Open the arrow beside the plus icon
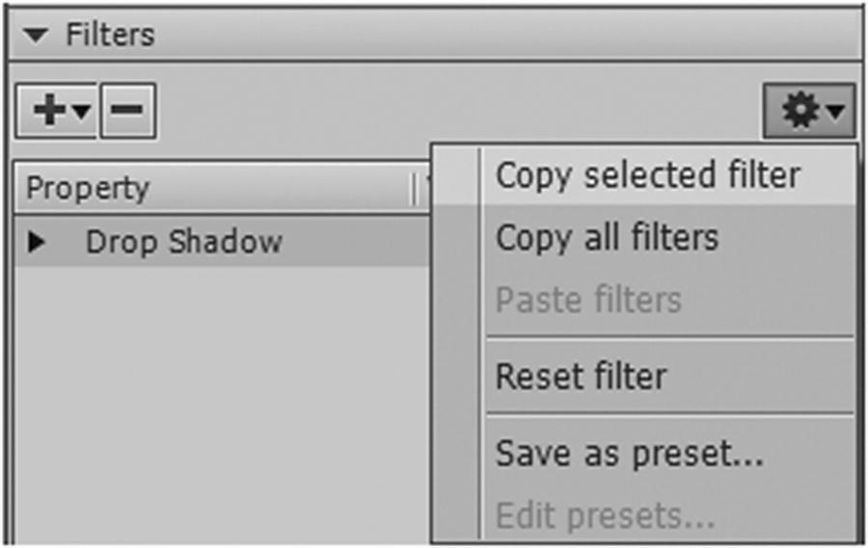Viewport: 868px width, 548px height. (82, 112)
